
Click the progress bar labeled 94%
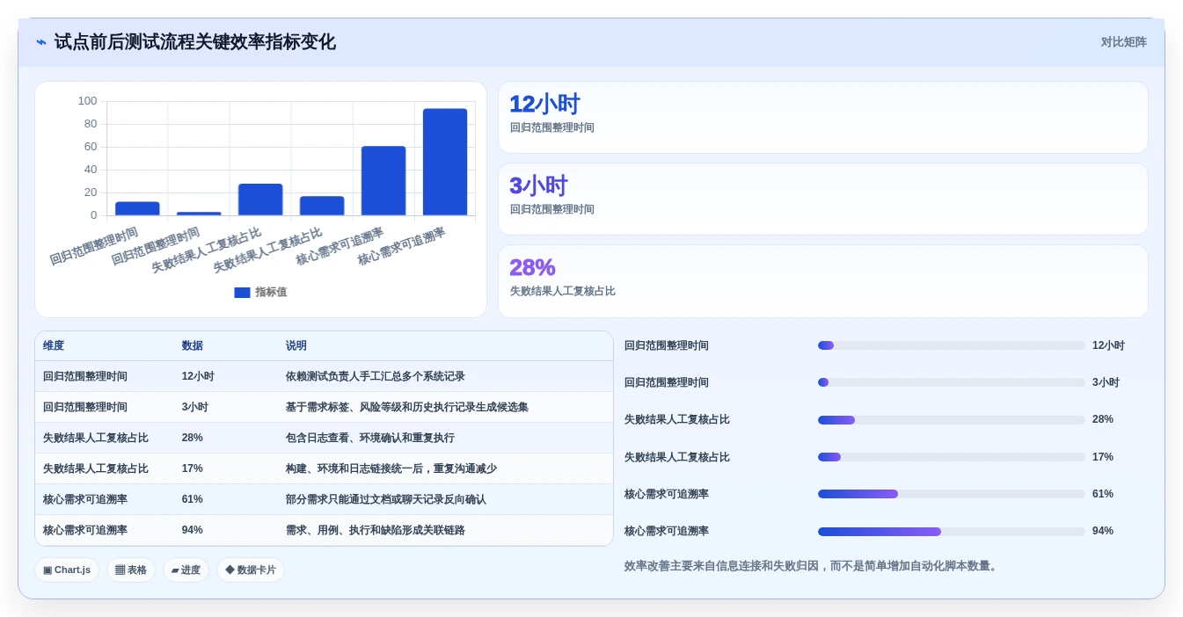coord(952,532)
